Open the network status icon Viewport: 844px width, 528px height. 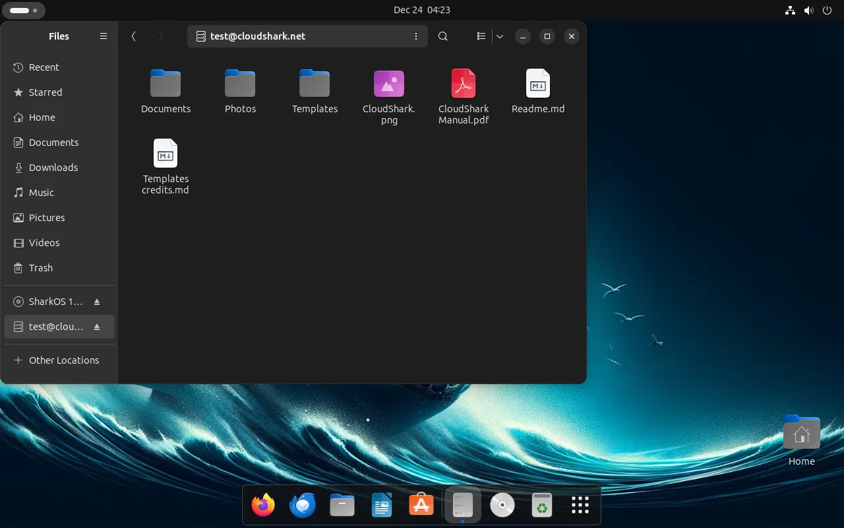click(791, 10)
